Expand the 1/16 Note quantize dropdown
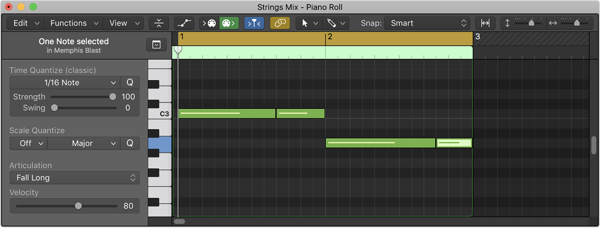The height and width of the screenshot is (228, 600). point(65,83)
